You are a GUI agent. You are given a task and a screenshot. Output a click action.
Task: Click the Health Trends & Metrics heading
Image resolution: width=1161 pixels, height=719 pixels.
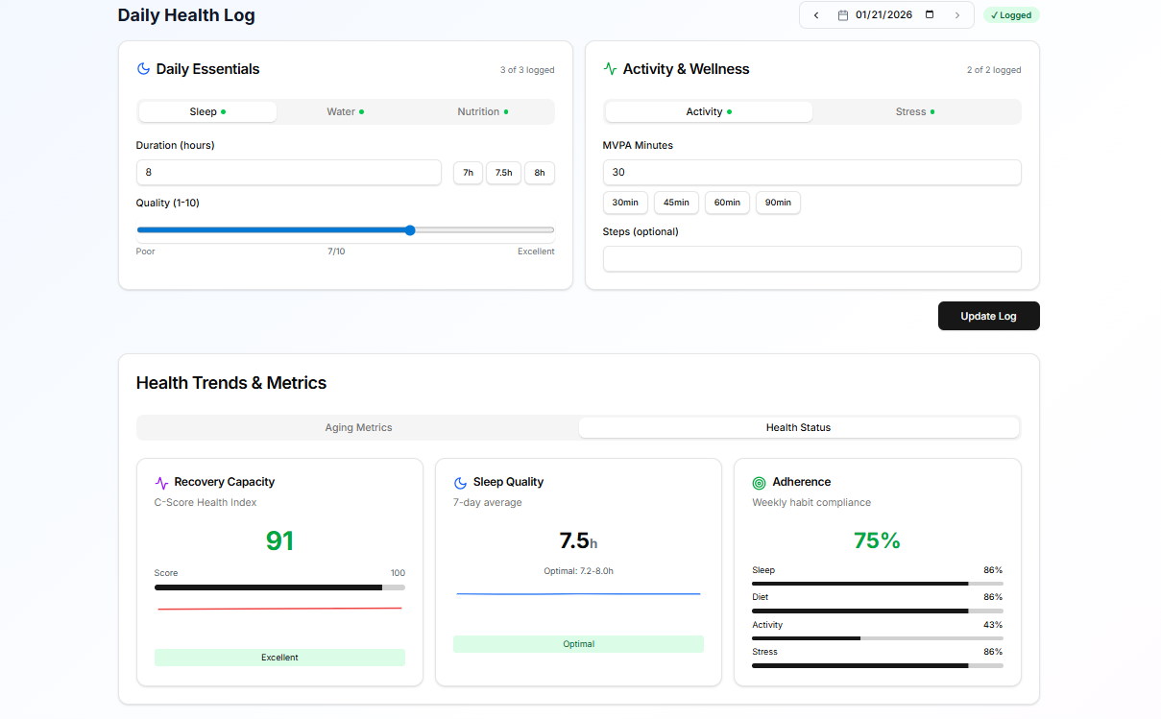(x=231, y=383)
